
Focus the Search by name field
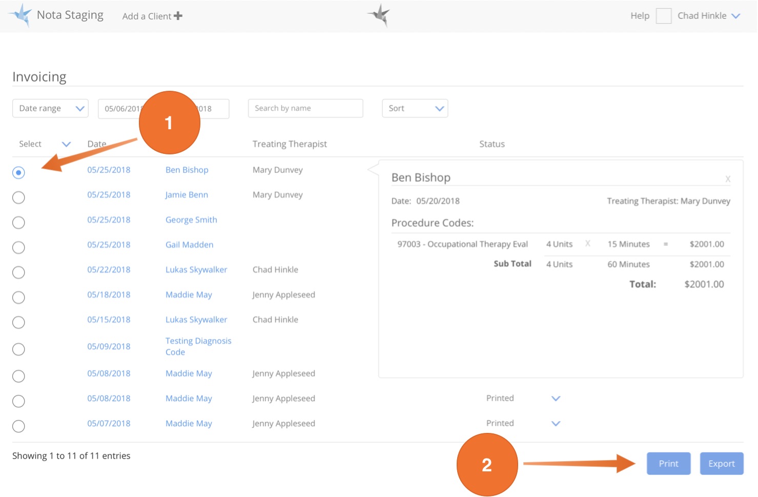pyautogui.click(x=305, y=108)
